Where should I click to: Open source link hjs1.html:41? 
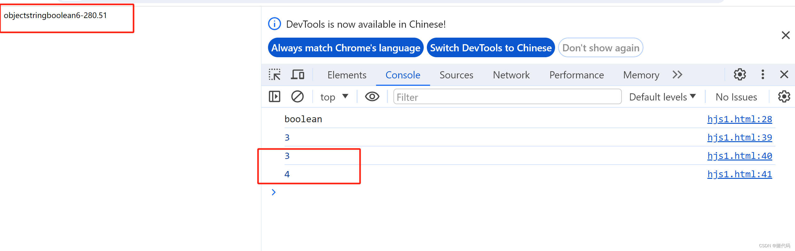click(x=739, y=174)
